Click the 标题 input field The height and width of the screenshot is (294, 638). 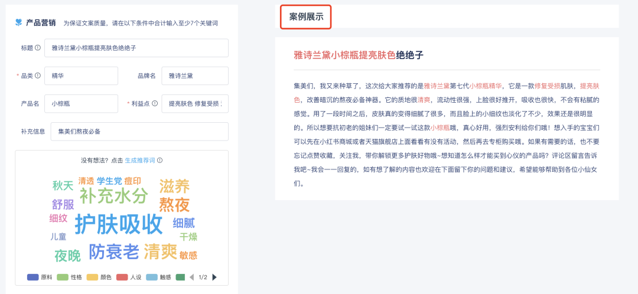point(136,48)
